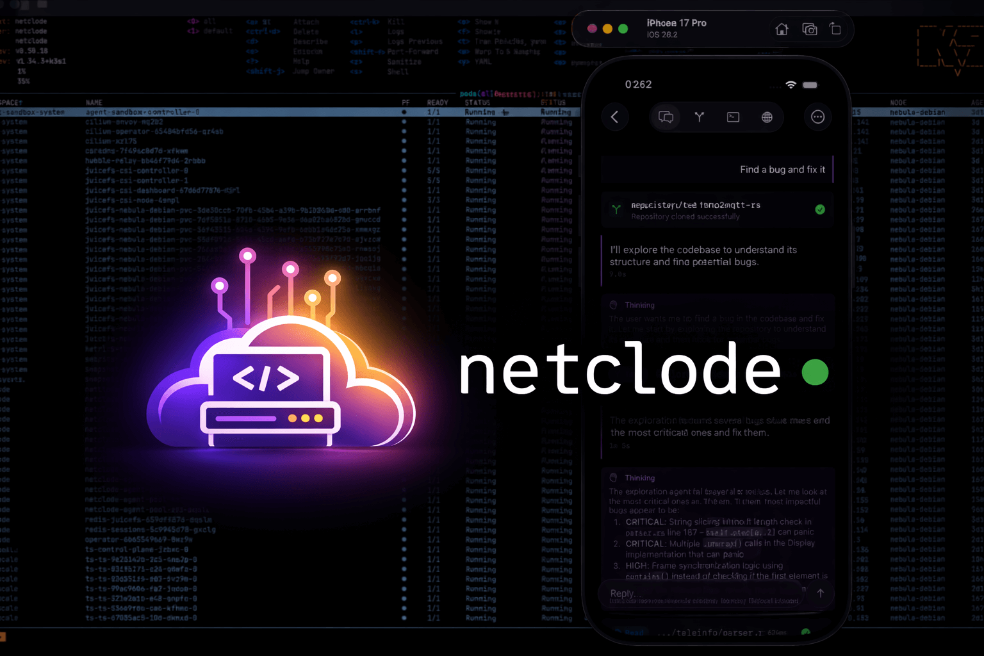
Task: Capture a screenshot with the camera icon
Action: tap(810, 29)
